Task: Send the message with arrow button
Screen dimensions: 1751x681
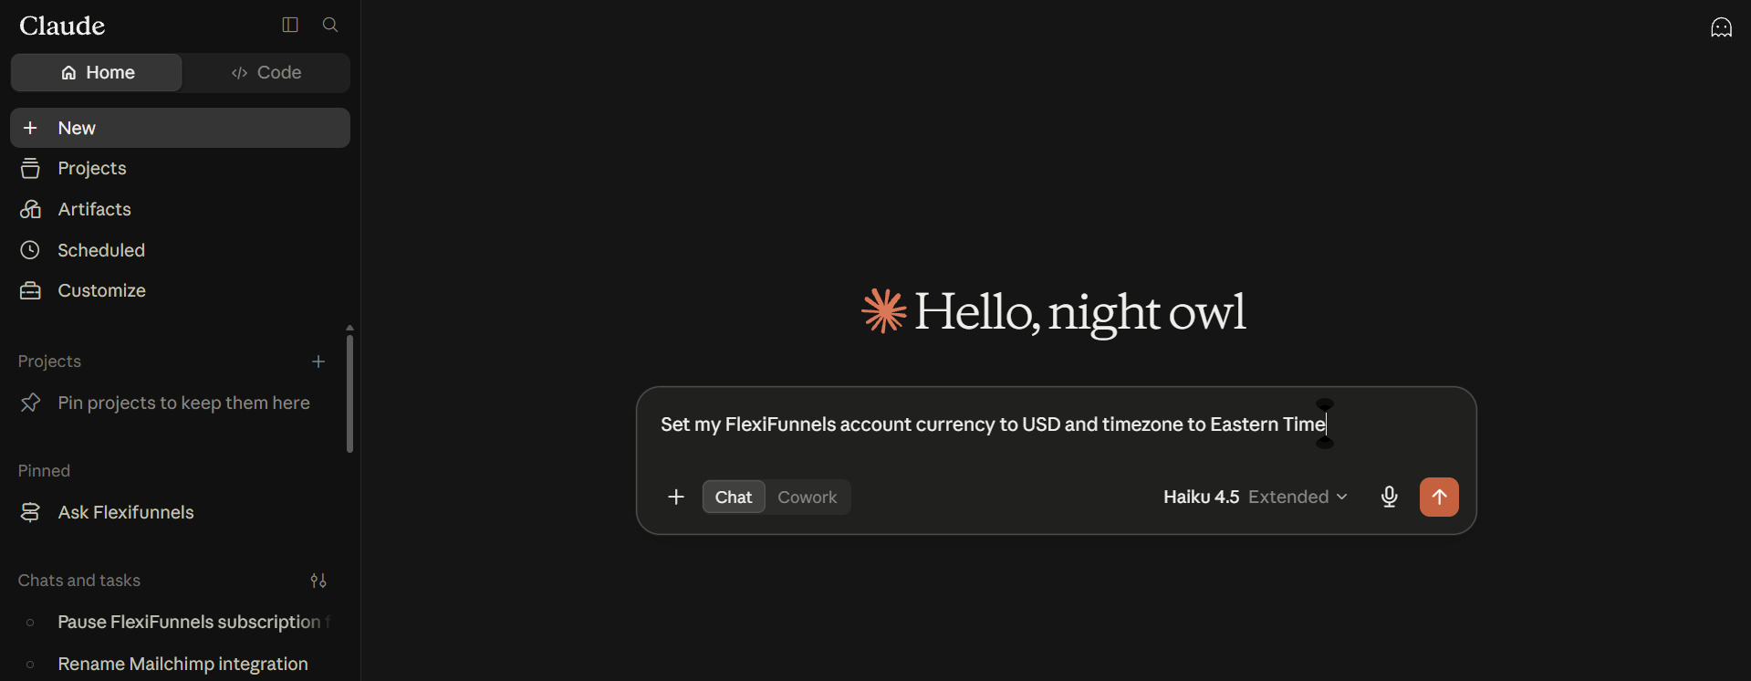Action: tap(1439, 497)
